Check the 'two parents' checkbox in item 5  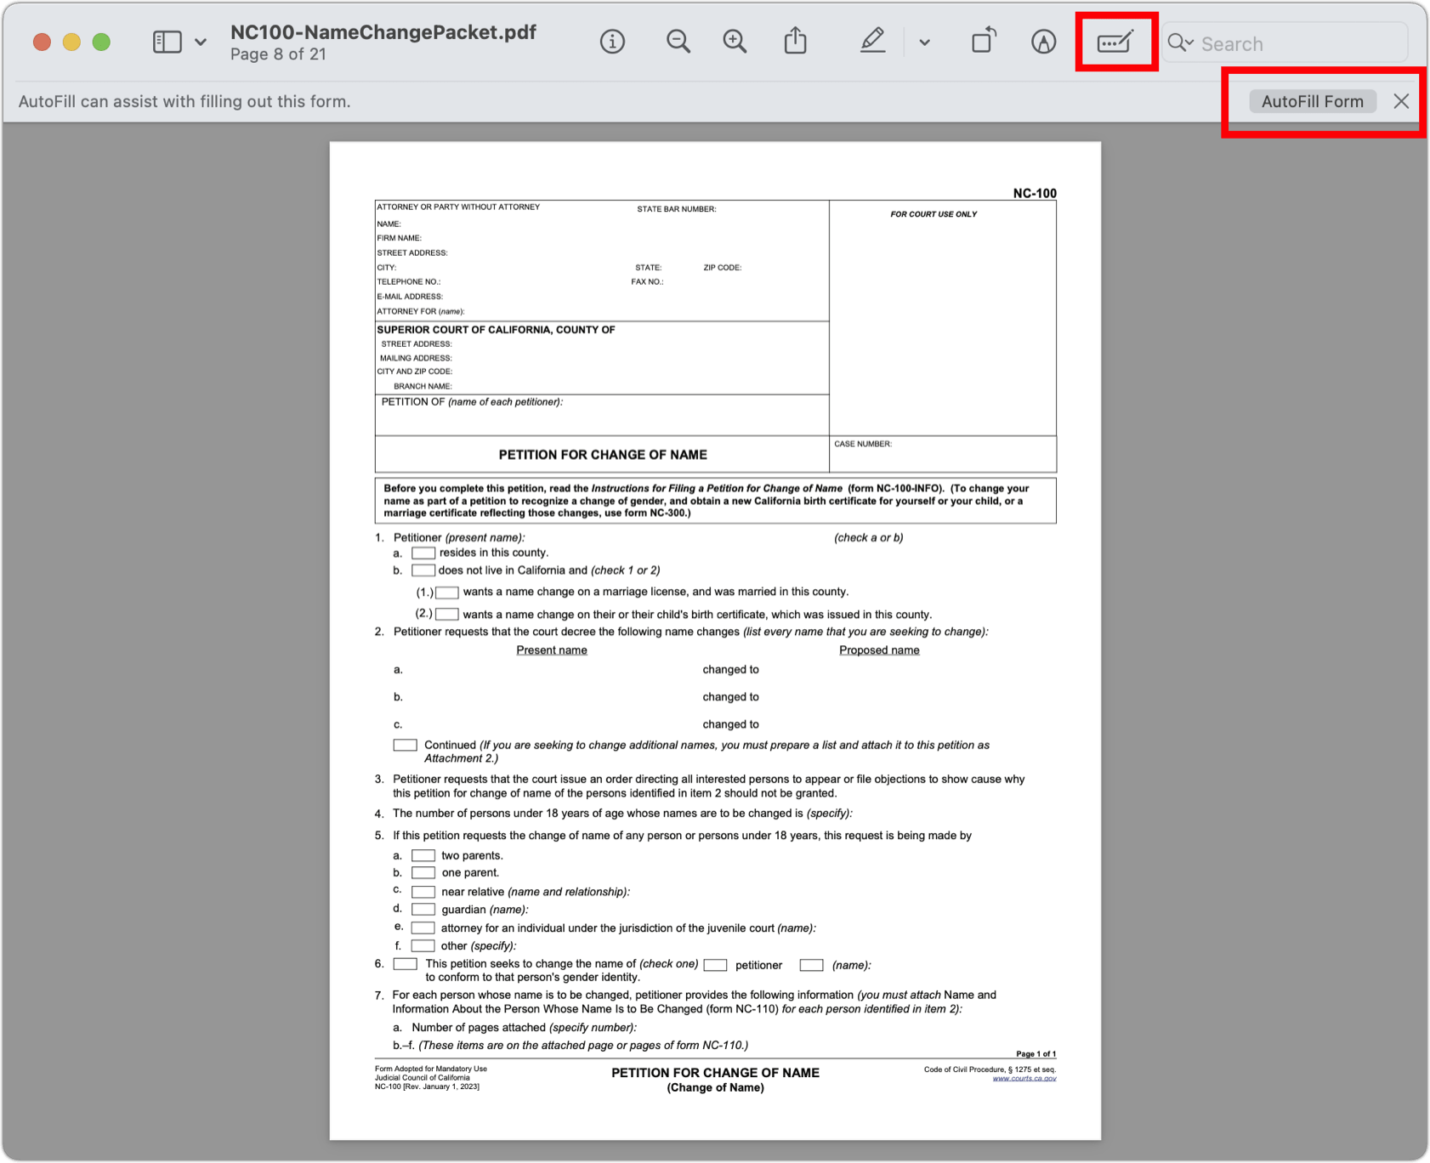point(423,855)
